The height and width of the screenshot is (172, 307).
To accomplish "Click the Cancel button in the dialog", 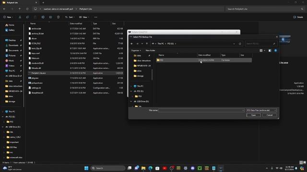I will (270, 115).
